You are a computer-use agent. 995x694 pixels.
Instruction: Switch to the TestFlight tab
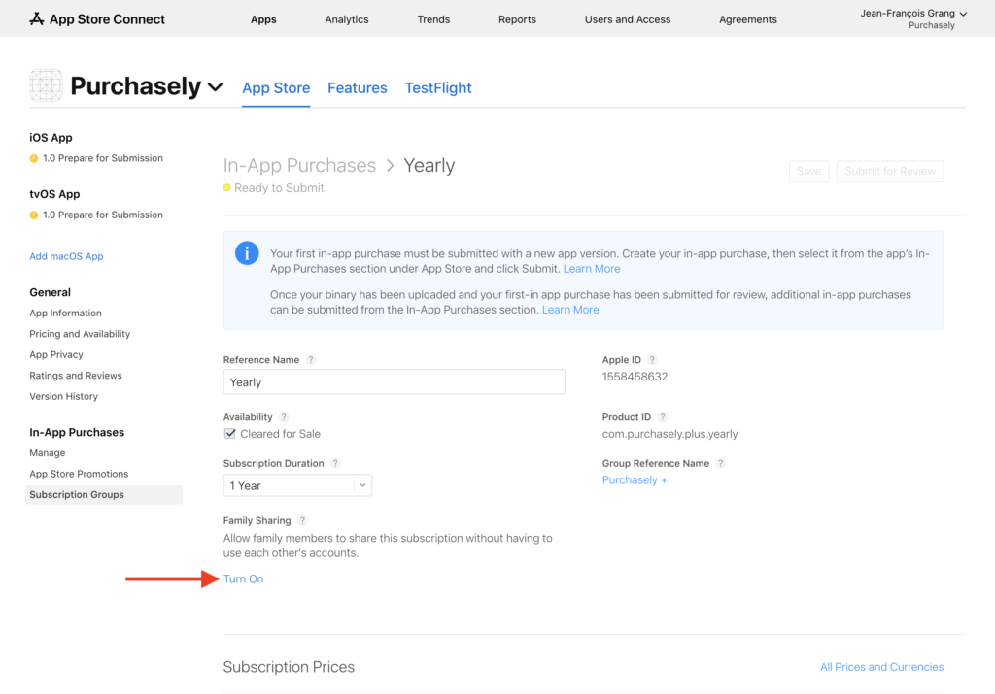(x=438, y=88)
